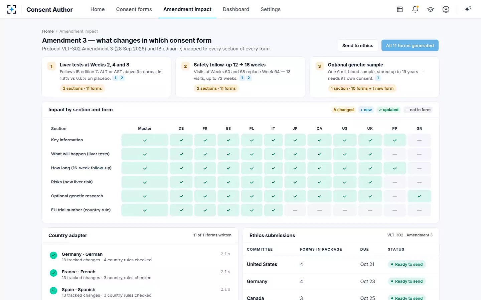
Task: Click United States Ready to send status
Action: coord(407,264)
